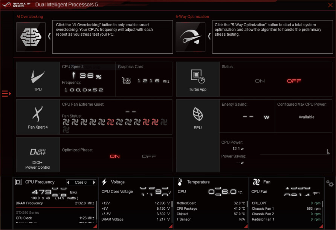This screenshot has width=336, height=230.
Task: Click the CPU Power history graph
Action: coord(295,151)
